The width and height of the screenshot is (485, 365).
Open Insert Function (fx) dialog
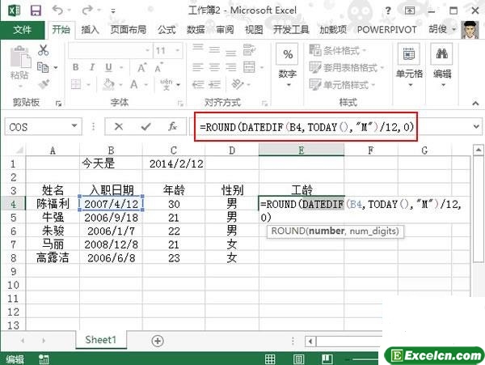[x=172, y=126]
